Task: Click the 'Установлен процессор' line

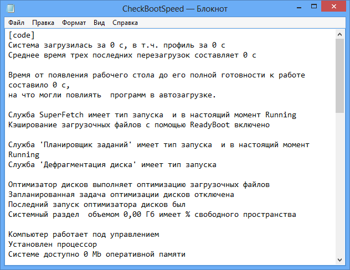Action: click(x=53, y=245)
